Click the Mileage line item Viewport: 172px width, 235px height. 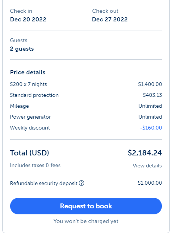(86, 106)
